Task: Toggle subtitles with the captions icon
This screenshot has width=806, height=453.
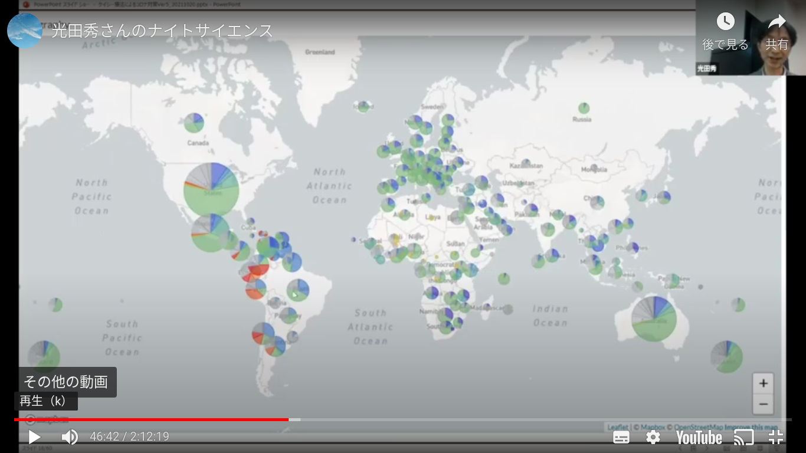Action: (621, 437)
